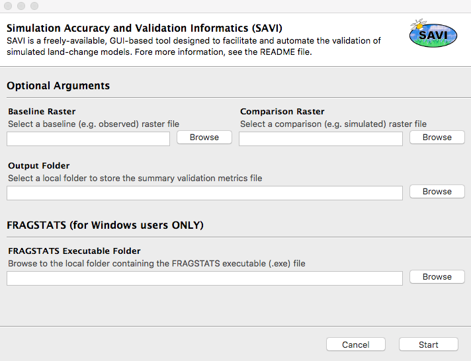Click 'Select a baseline (e.g. observed) raster file' text
The image size is (471, 361).
click(94, 124)
